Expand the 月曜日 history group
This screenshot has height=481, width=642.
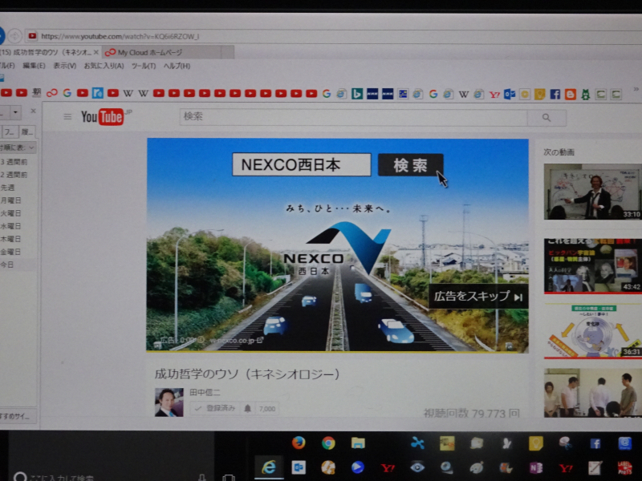tap(10, 200)
